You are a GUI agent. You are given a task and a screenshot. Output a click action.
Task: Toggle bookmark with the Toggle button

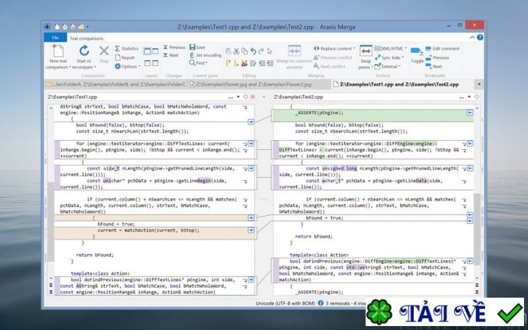(417, 54)
